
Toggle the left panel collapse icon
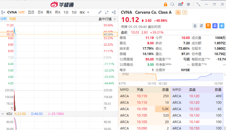click(x=3, y=12)
